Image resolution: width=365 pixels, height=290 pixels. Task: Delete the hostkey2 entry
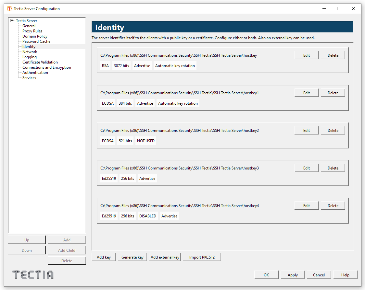point(333,131)
